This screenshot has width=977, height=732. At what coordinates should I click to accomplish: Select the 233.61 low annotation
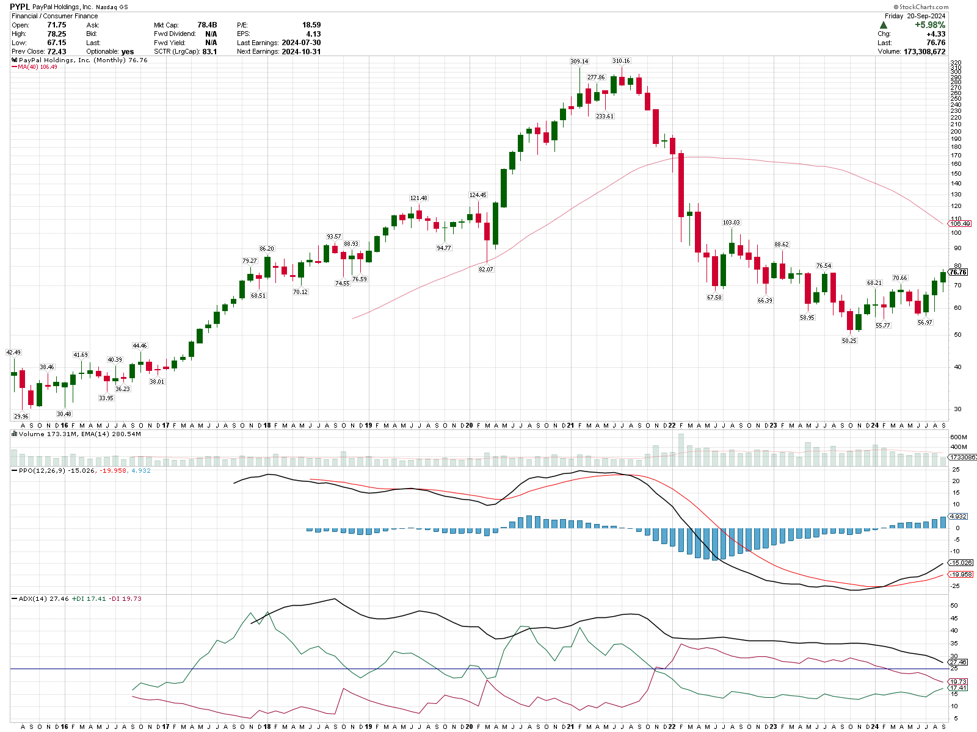(x=605, y=116)
